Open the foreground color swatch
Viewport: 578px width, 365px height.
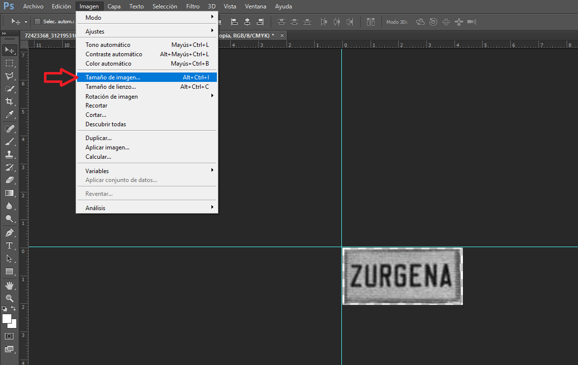pyautogui.click(x=6, y=319)
